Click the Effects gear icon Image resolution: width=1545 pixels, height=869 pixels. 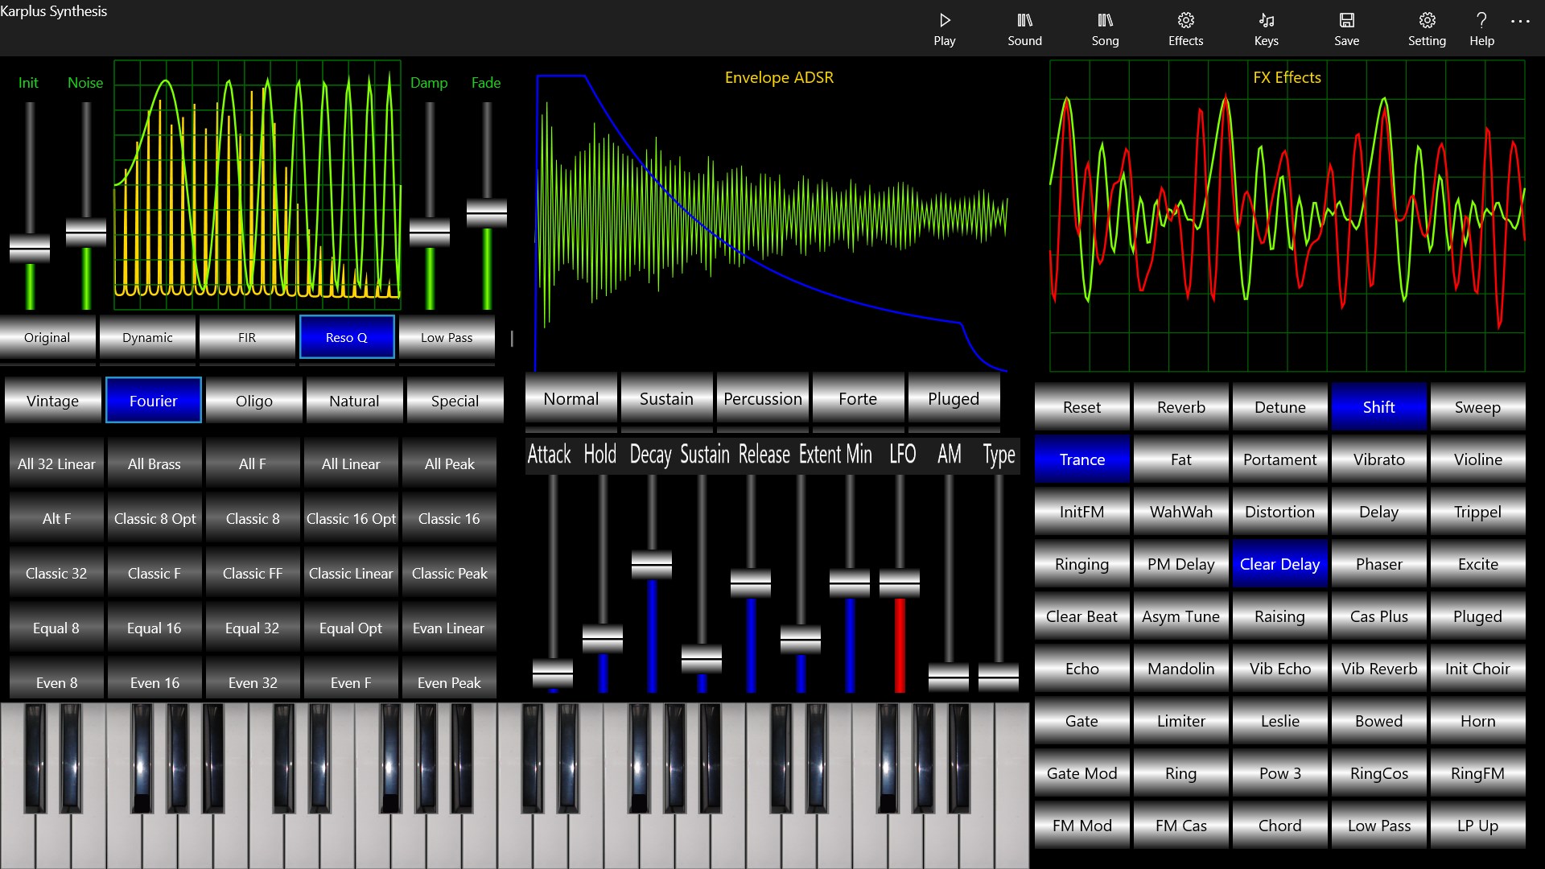click(x=1184, y=28)
